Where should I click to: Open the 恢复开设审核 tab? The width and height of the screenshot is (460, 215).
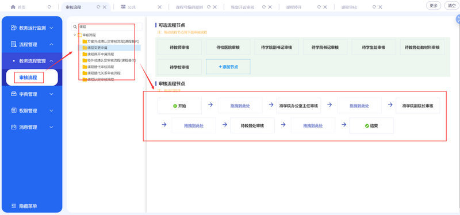243,7
